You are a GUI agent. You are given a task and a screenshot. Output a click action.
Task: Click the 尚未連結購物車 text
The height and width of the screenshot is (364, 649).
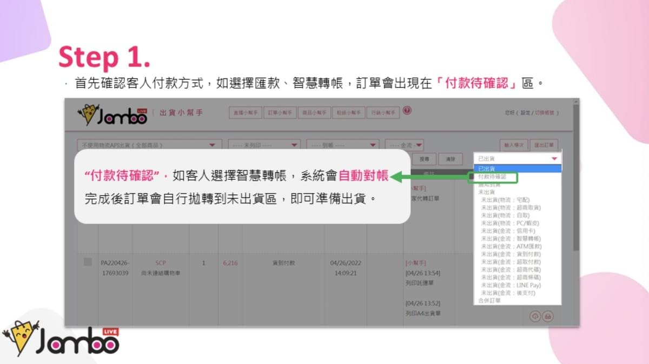(161, 273)
